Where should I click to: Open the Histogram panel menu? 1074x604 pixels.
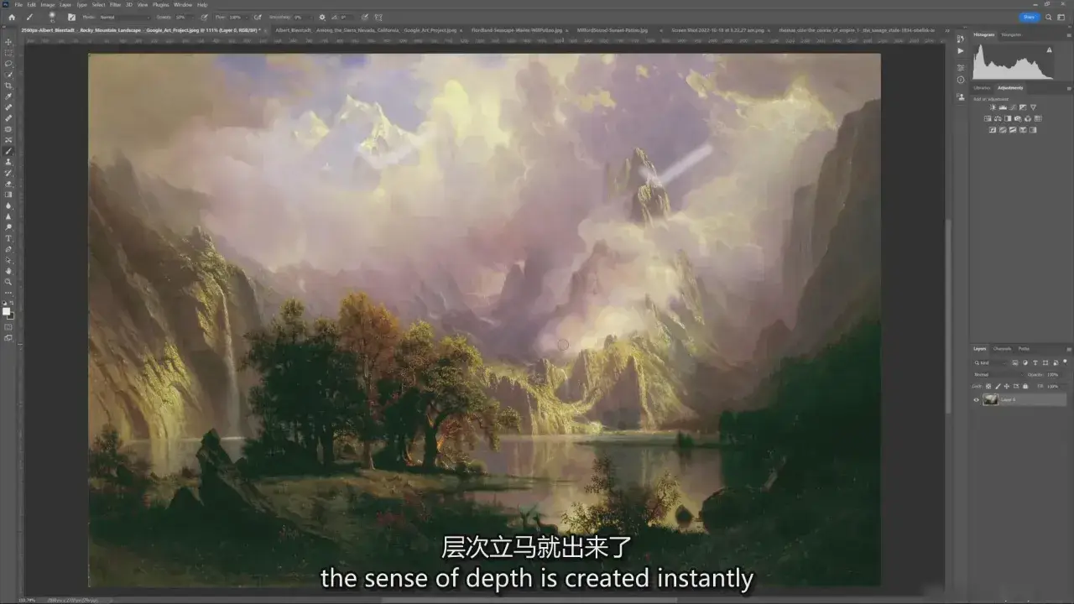pyautogui.click(x=1069, y=35)
